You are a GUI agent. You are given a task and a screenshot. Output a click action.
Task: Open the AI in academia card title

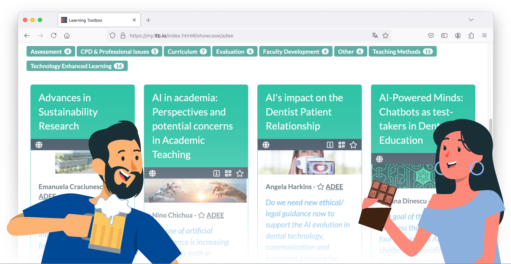point(192,126)
